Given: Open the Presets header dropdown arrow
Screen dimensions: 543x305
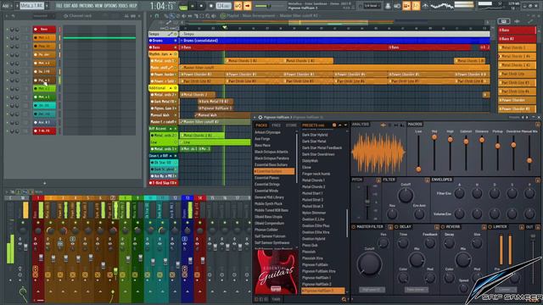Looking at the screenshot, I should [345, 125].
